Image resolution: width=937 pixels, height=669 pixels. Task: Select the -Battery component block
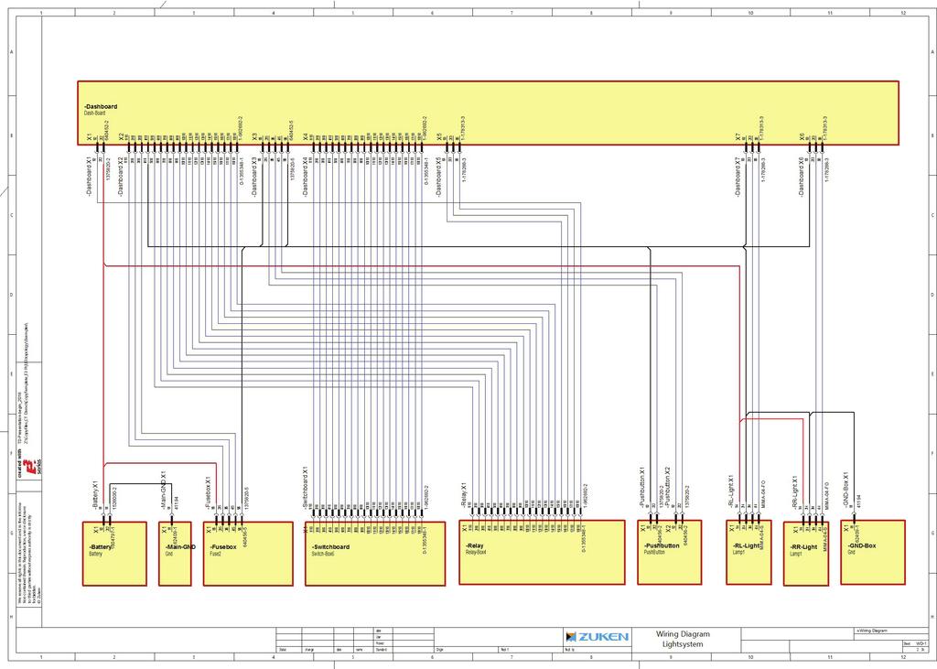click(x=114, y=554)
